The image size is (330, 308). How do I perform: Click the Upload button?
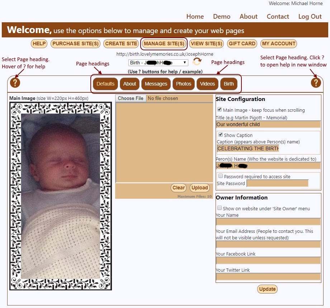click(200, 188)
